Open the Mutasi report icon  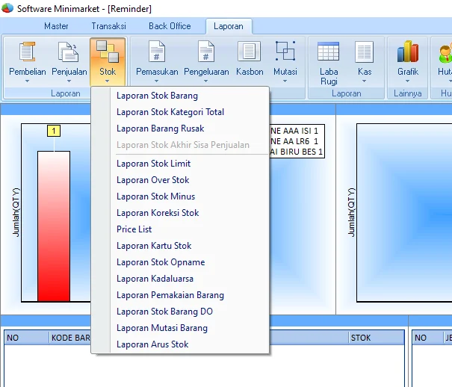285,51
